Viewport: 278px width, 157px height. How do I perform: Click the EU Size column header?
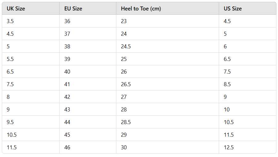(x=73, y=9)
